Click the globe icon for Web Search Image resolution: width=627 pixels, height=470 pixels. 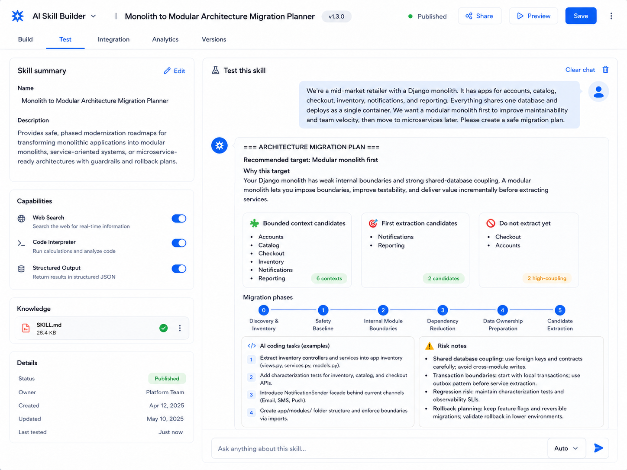click(x=21, y=219)
